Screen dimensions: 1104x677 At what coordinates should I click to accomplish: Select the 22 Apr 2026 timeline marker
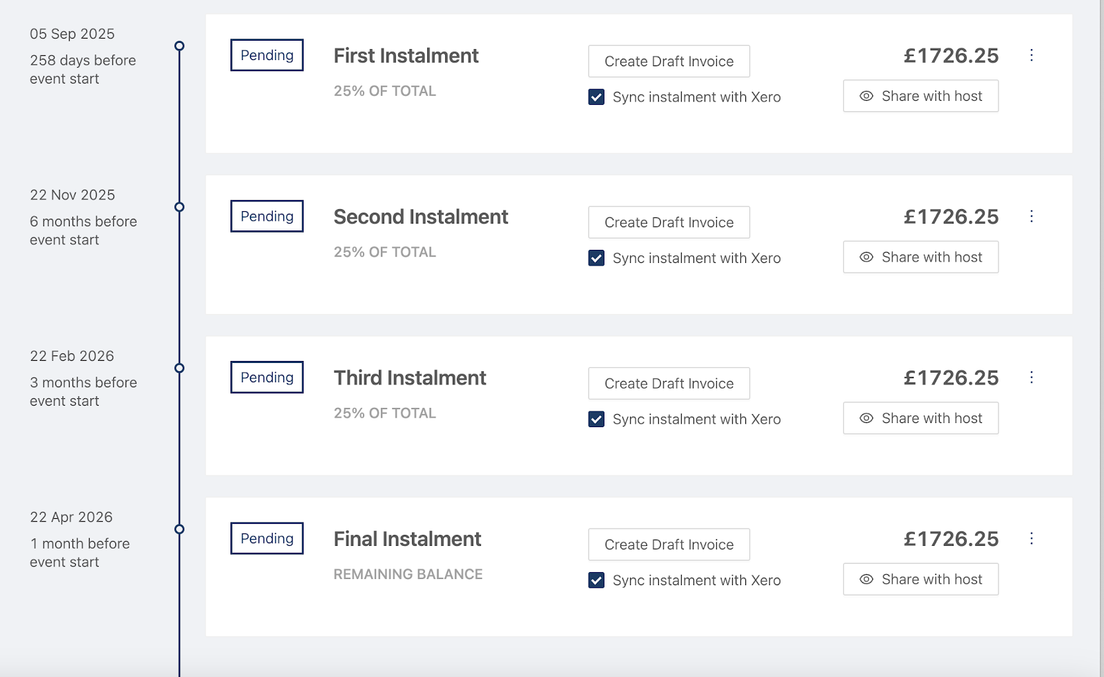point(179,529)
